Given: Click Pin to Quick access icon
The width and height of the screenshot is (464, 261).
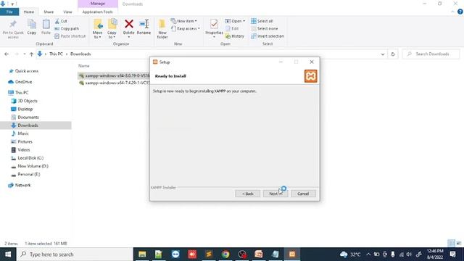Looking at the screenshot, I should (13, 29).
